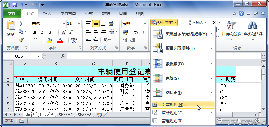Choose 突出显示单元格规则 menu item
The image size is (269, 127).
[x=183, y=34]
